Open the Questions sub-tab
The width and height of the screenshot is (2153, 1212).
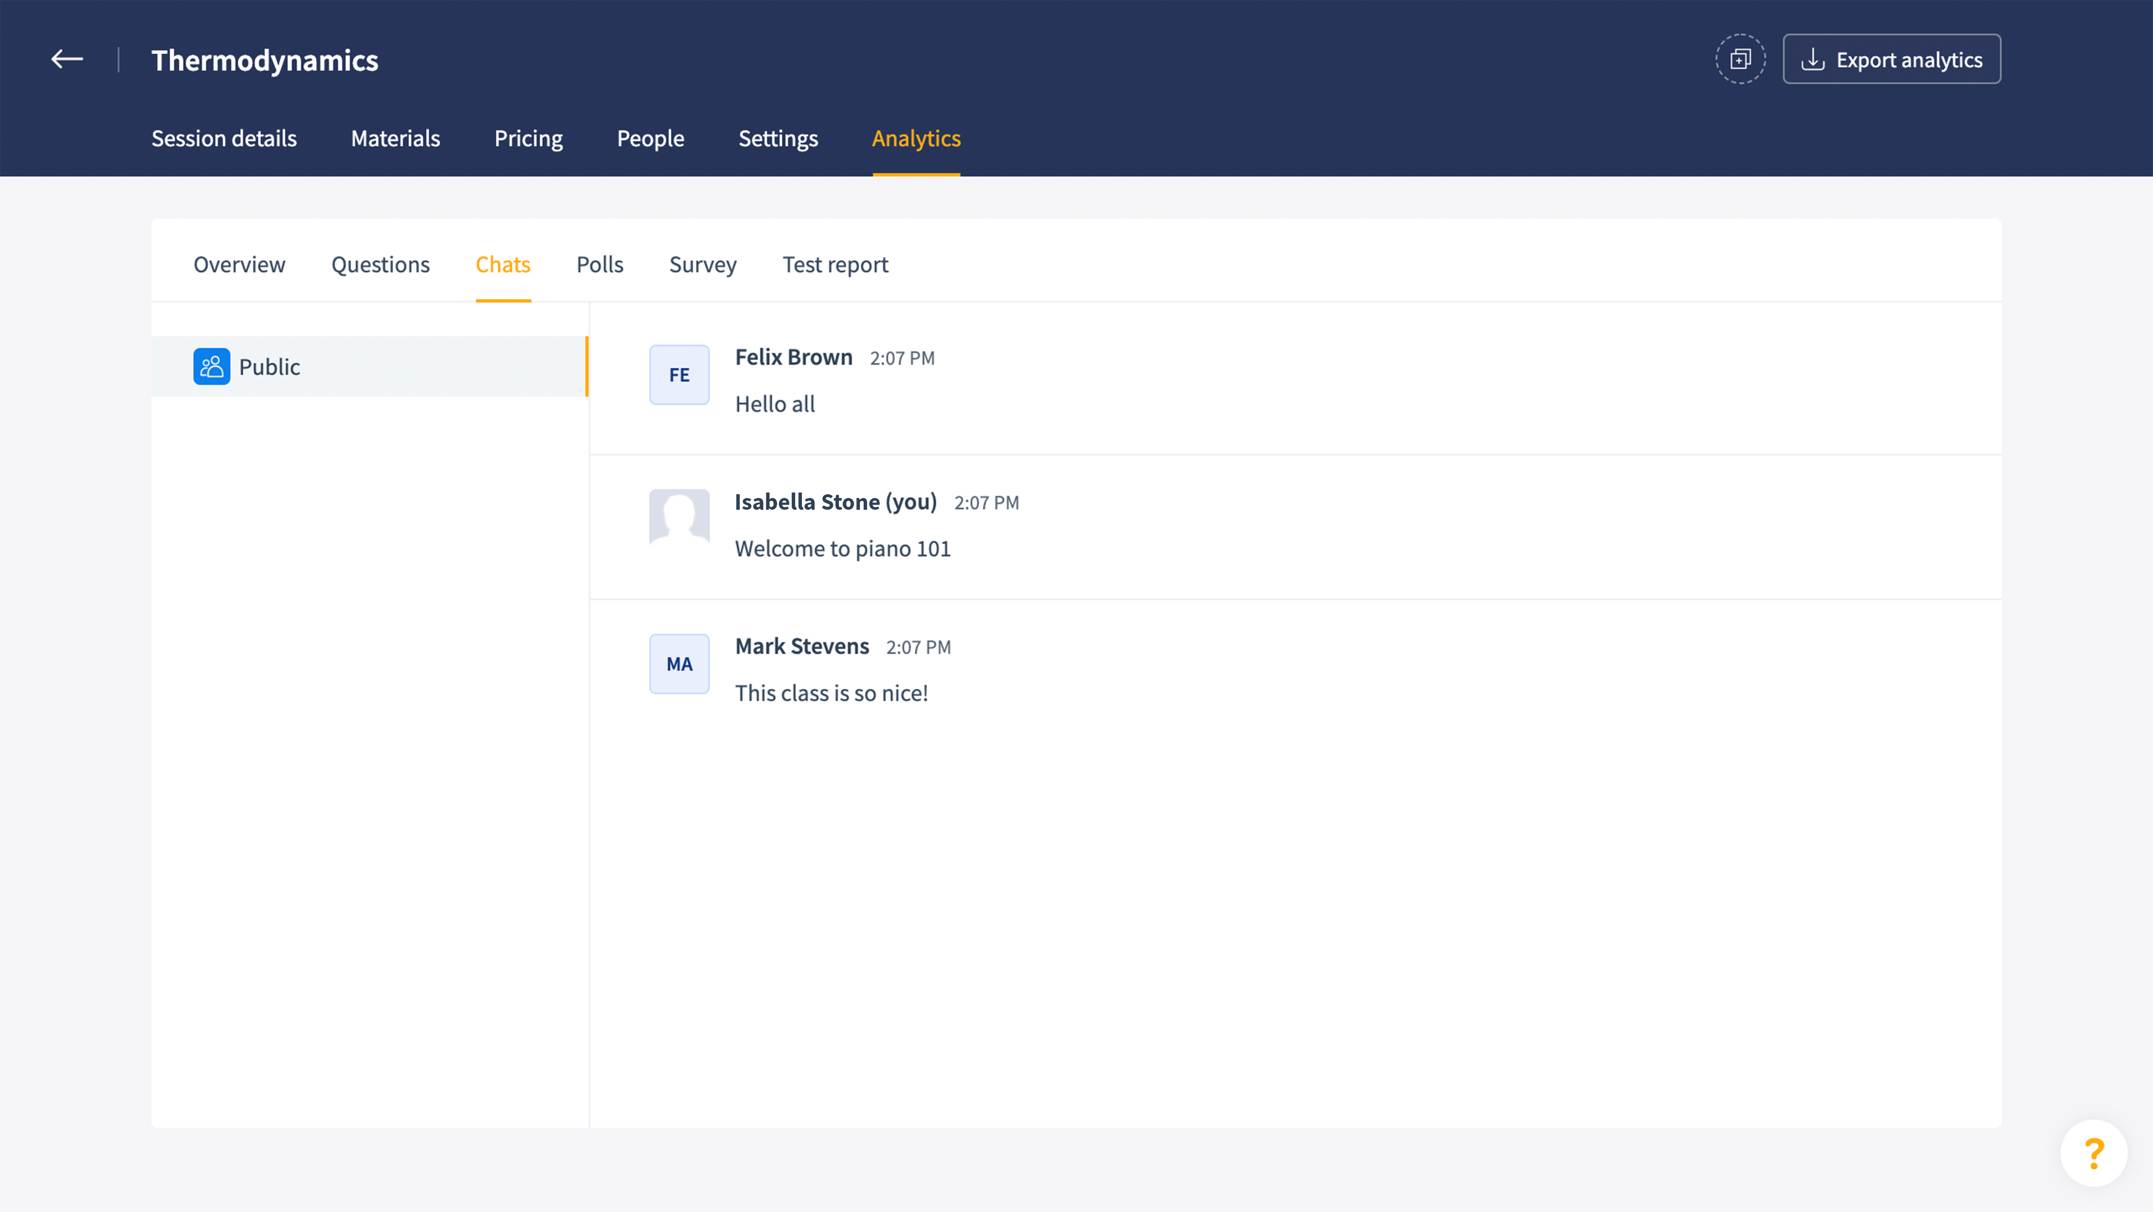pos(380,265)
